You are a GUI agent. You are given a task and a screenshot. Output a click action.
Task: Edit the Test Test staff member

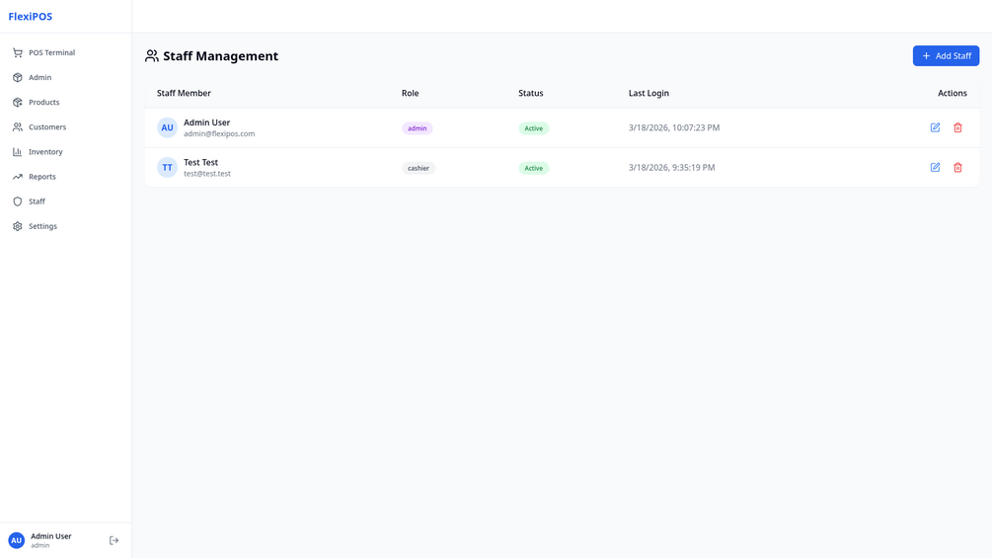(x=935, y=167)
